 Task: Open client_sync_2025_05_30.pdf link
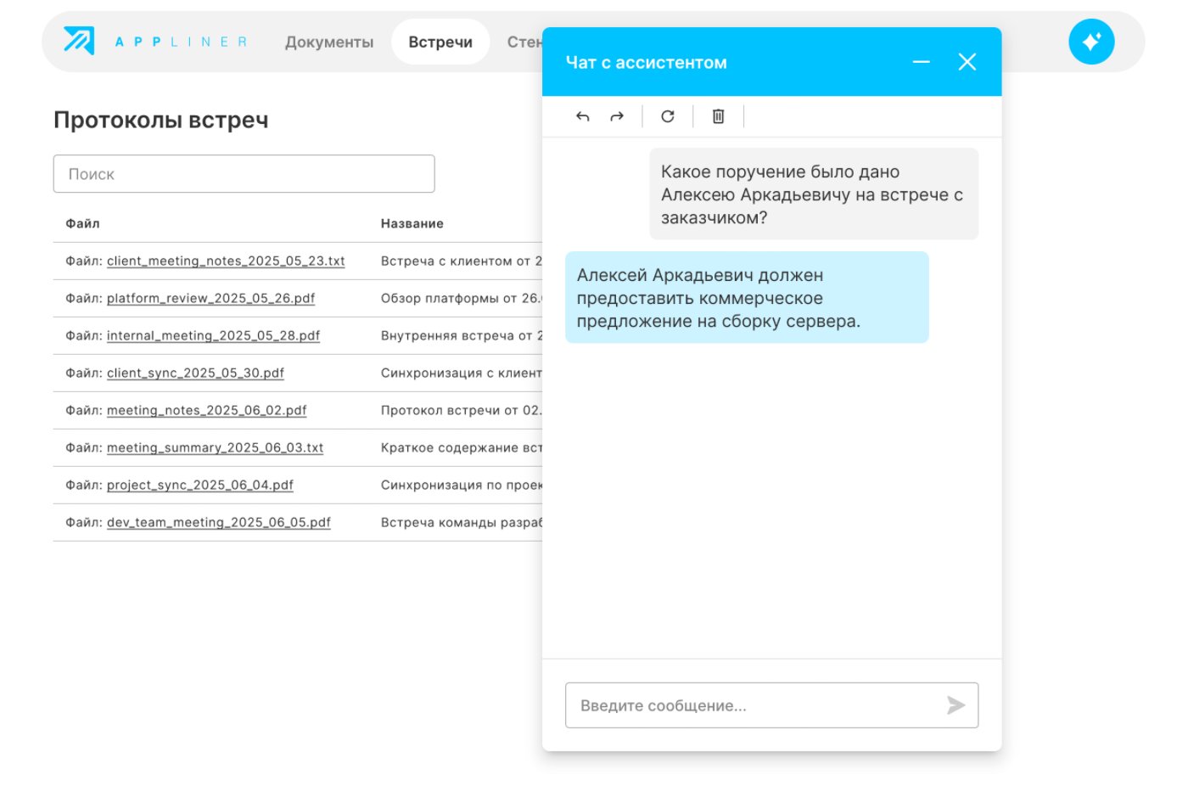[x=195, y=374]
